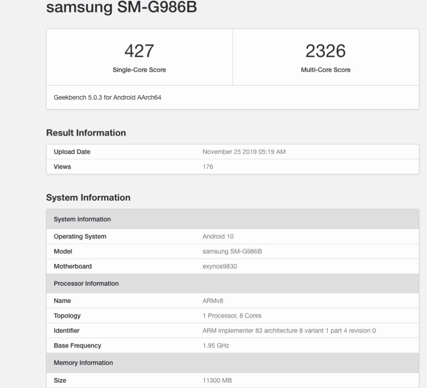Select the 'samsung SM-G986B' model value in table

pyautogui.click(x=232, y=252)
